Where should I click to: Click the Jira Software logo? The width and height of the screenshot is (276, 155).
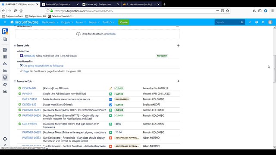24,22
